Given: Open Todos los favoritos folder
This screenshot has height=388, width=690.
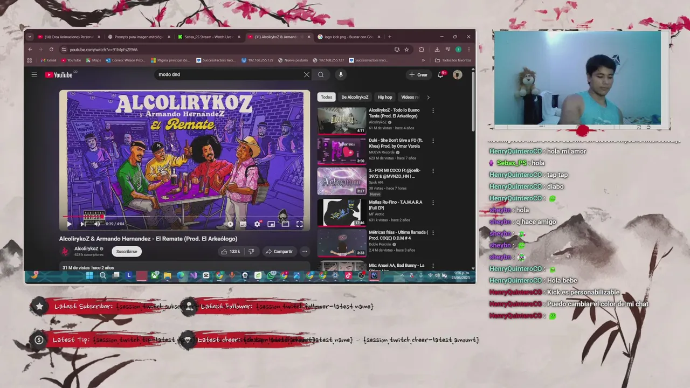Looking at the screenshot, I should click(453, 60).
